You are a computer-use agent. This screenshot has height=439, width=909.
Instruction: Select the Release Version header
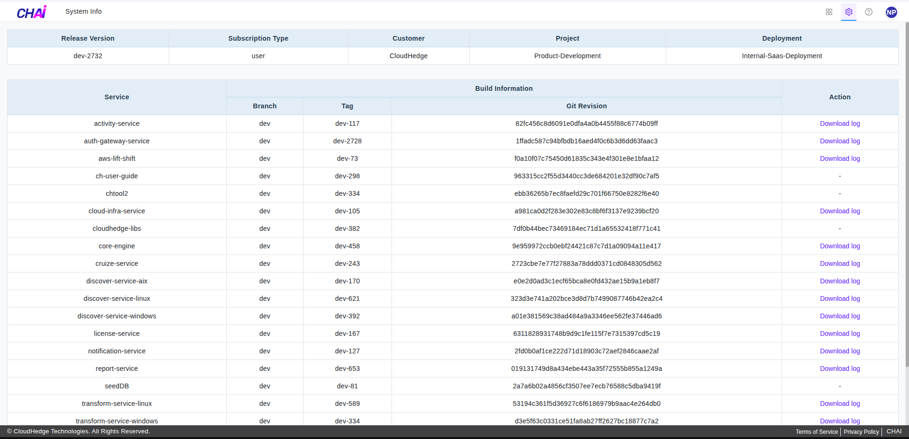[x=88, y=38]
